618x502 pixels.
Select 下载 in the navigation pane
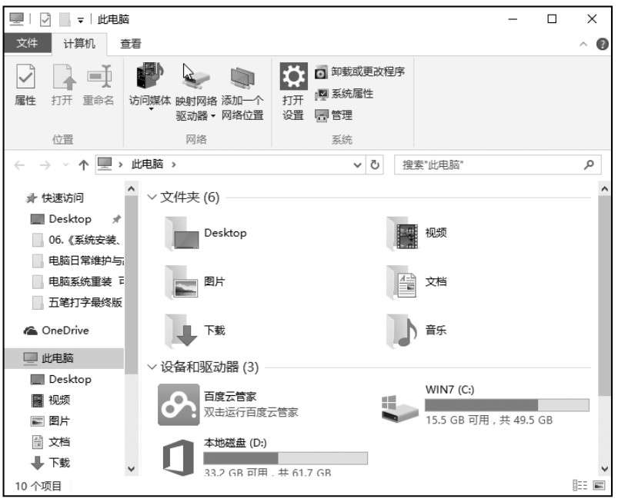coord(51,463)
